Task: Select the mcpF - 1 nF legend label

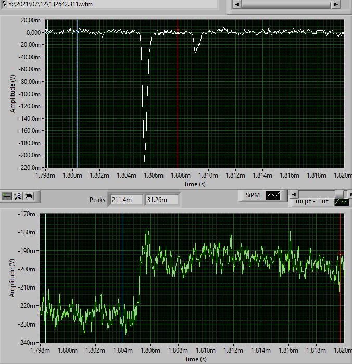Action: (x=312, y=201)
